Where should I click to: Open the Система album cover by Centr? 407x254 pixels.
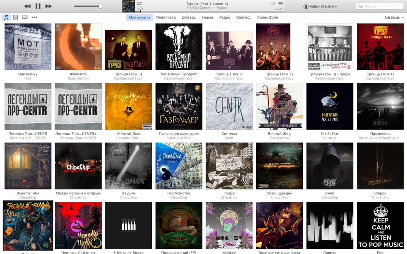pyautogui.click(x=229, y=106)
